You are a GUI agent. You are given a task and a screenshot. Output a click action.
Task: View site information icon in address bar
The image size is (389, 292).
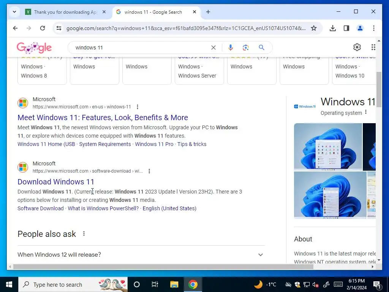(x=59, y=28)
